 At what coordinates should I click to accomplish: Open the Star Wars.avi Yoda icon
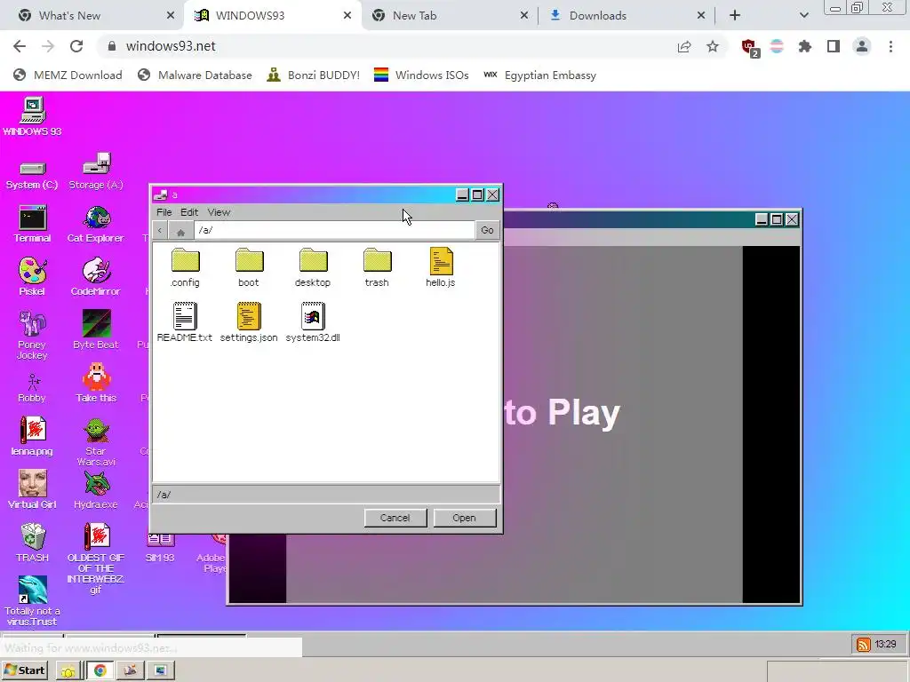click(x=96, y=442)
